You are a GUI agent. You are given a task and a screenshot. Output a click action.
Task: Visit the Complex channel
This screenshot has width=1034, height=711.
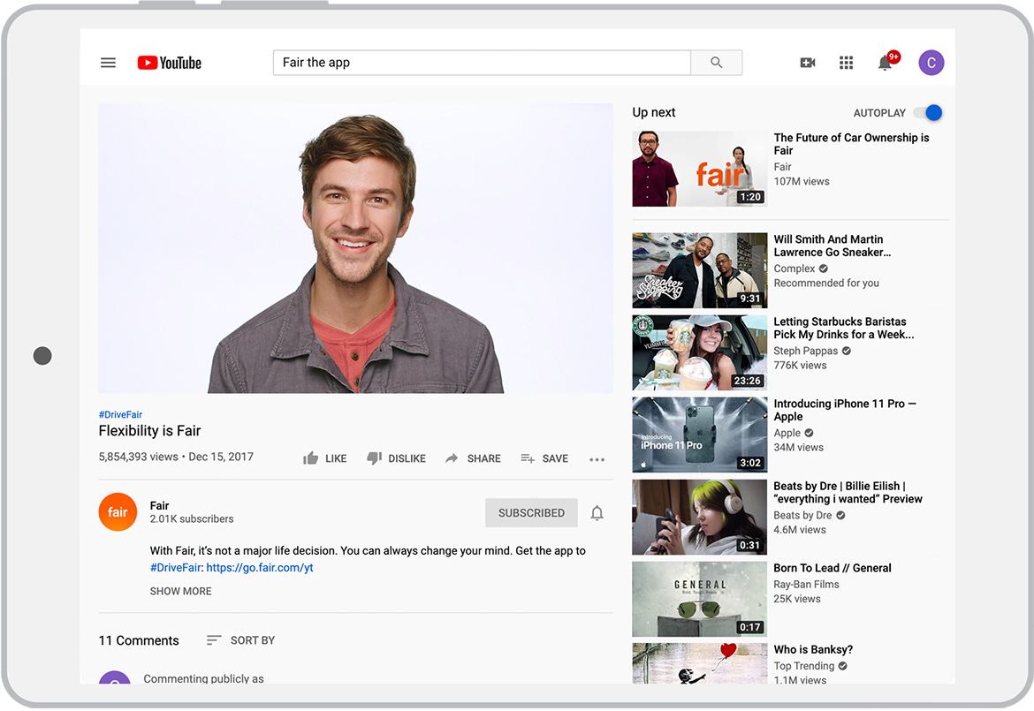click(x=795, y=269)
